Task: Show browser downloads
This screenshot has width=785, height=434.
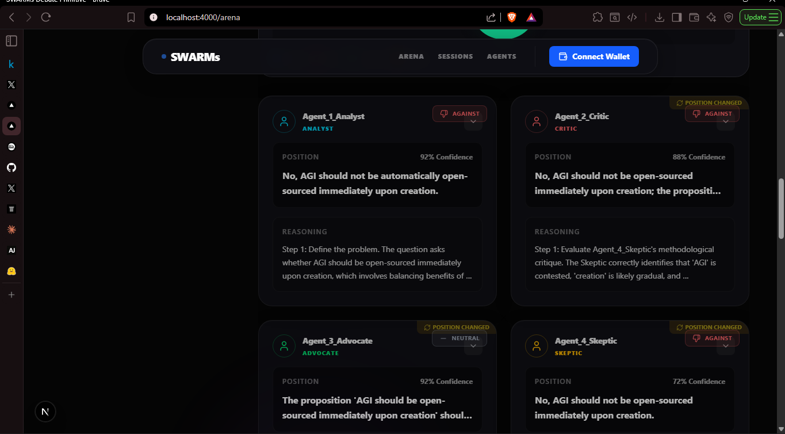Action: (660, 17)
